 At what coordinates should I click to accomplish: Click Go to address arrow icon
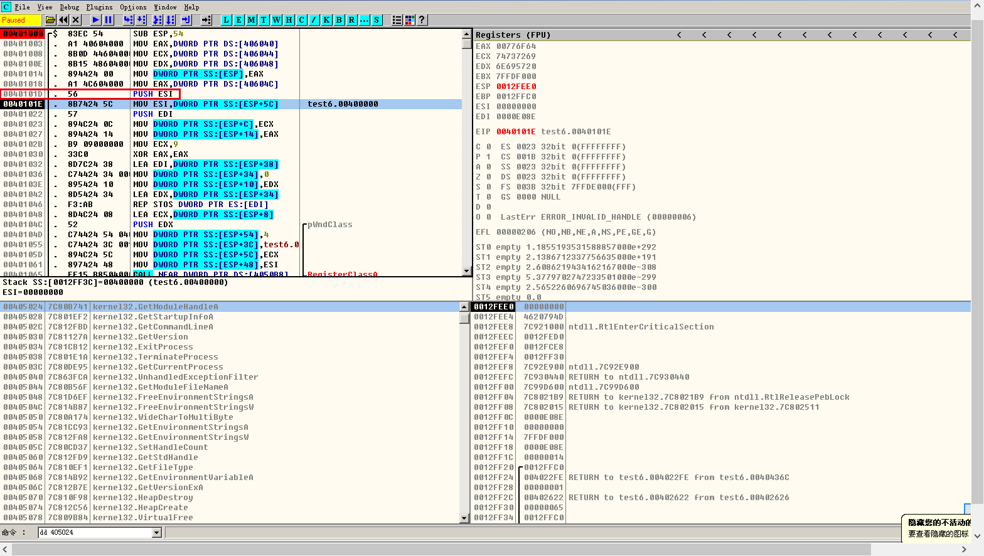[x=206, y=20]
